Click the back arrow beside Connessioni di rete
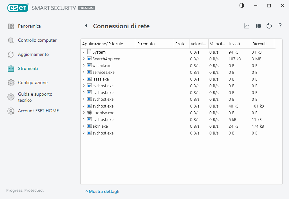The height and width of the screenshot is (199, 289). pos(86,26)
